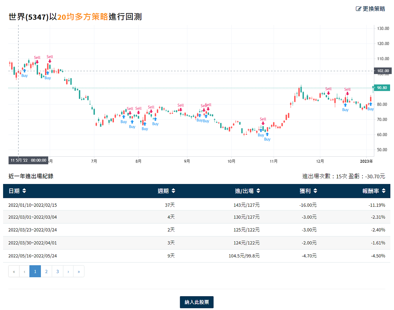The height and width of the screenshot is (310, 394).
Task: Click the 11月 time axis label
Action: (x=274, y=161)
